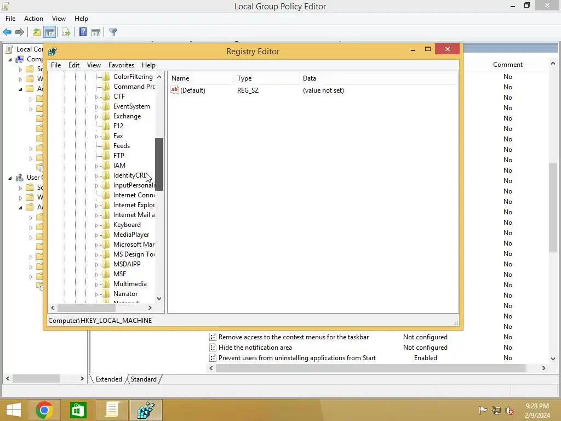Screen dimensions: 561x421
Task: Click the (value not set) data cell
Action: pos(323,90)
